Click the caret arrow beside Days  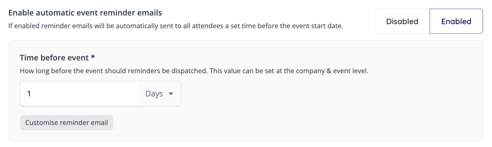[171, 94]
